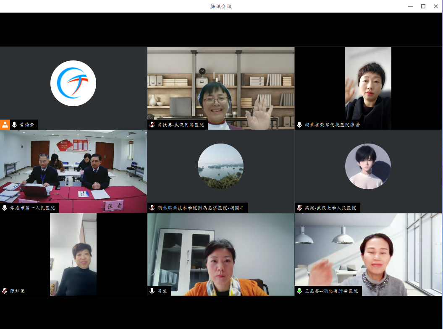Maximize the 腾讯会议 meeting window
The height and width of the screenshot is (329, 443).
[x=423, y=6]
